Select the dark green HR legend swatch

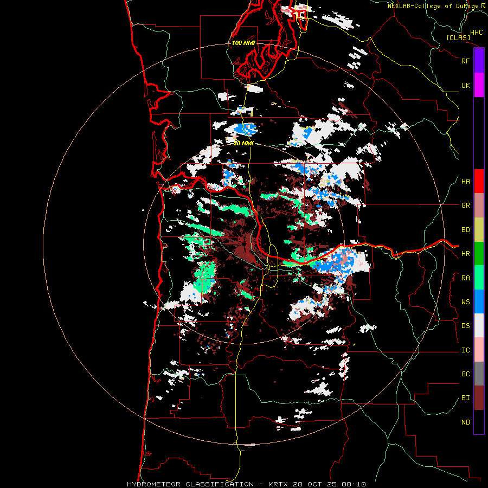pos(479,254)
